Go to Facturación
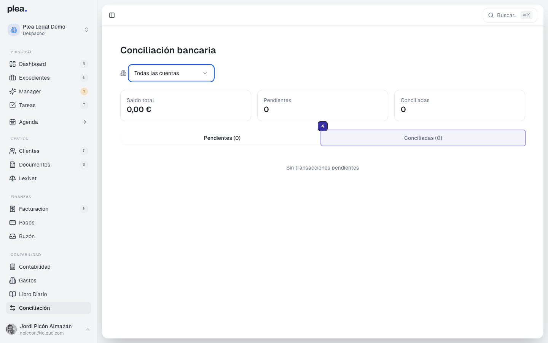The height and width of the screenshot is (343, 548). point(49,209)
